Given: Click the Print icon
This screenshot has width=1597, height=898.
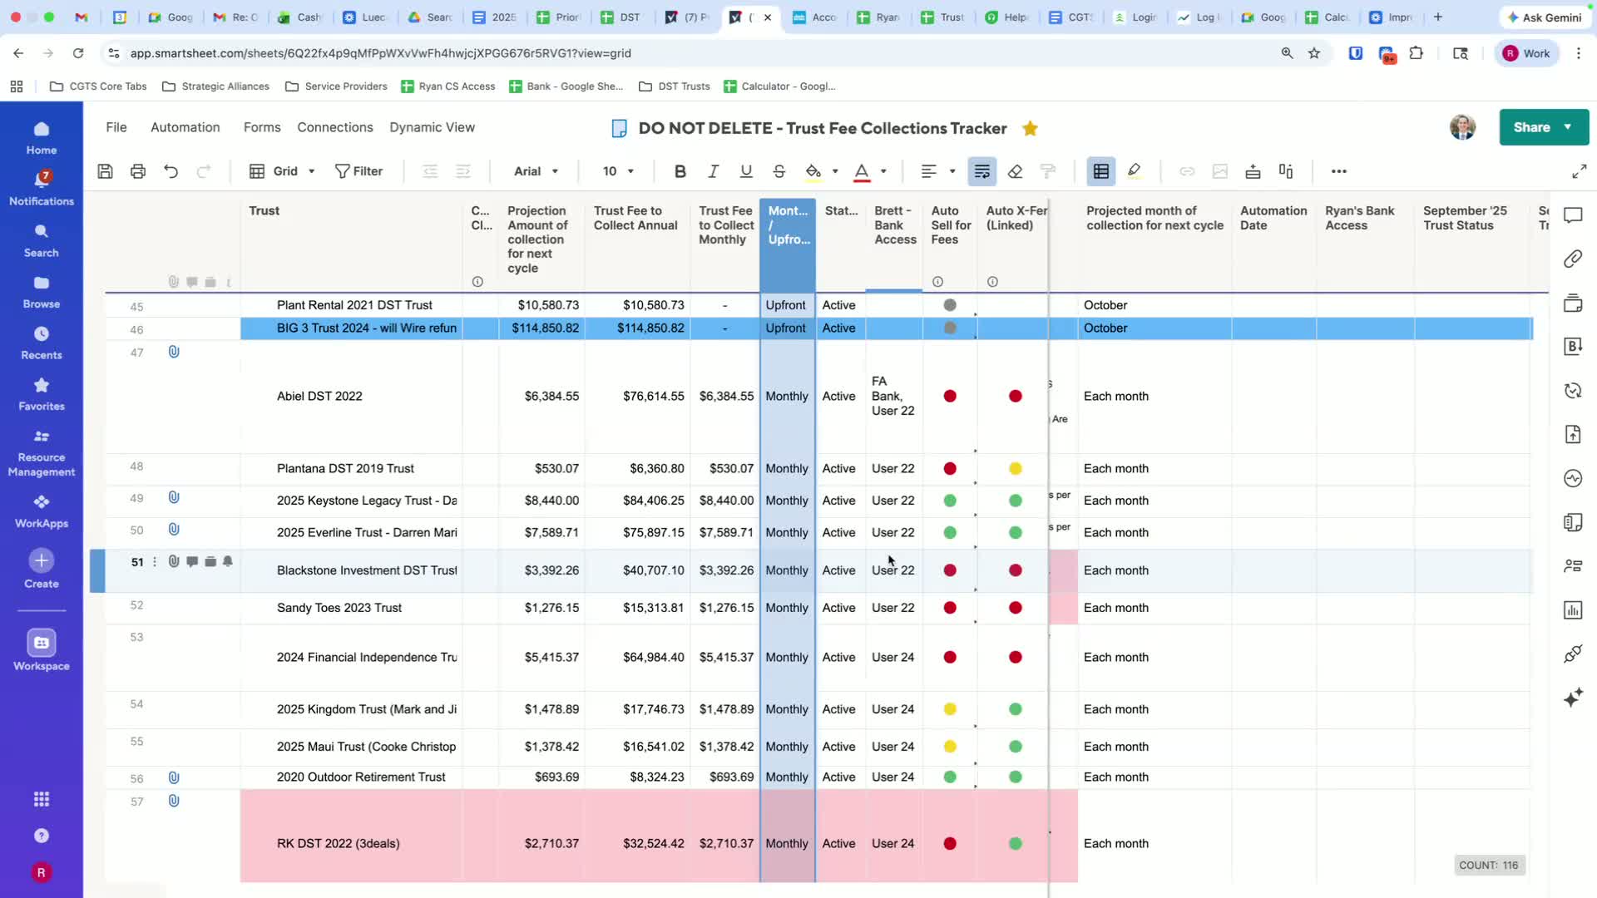Looking at the screenshot, I should pos(138,171).
